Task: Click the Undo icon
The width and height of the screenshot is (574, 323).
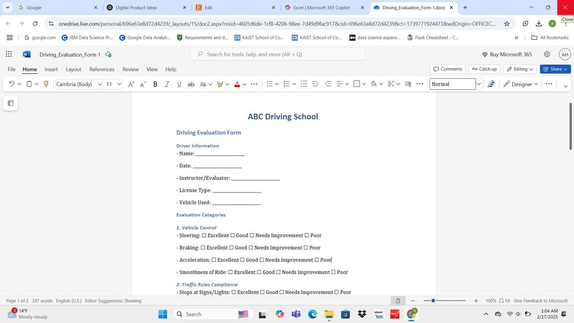Action: click(x=11, y=84)
